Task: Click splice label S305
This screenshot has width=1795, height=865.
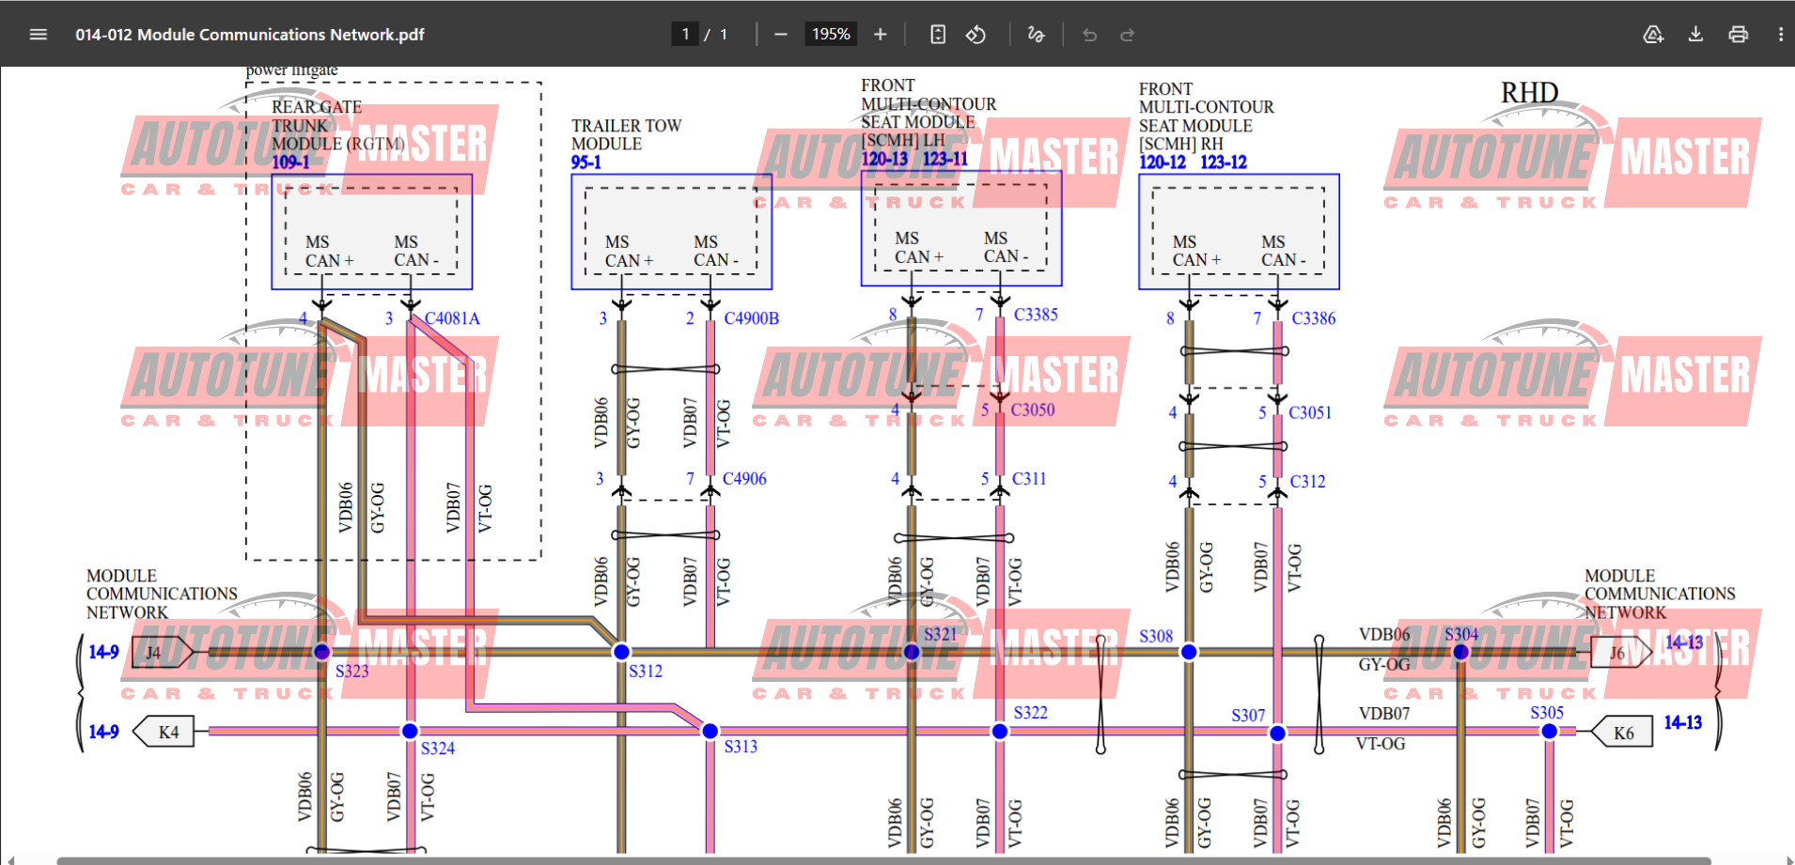Action: pos(1547,713)
